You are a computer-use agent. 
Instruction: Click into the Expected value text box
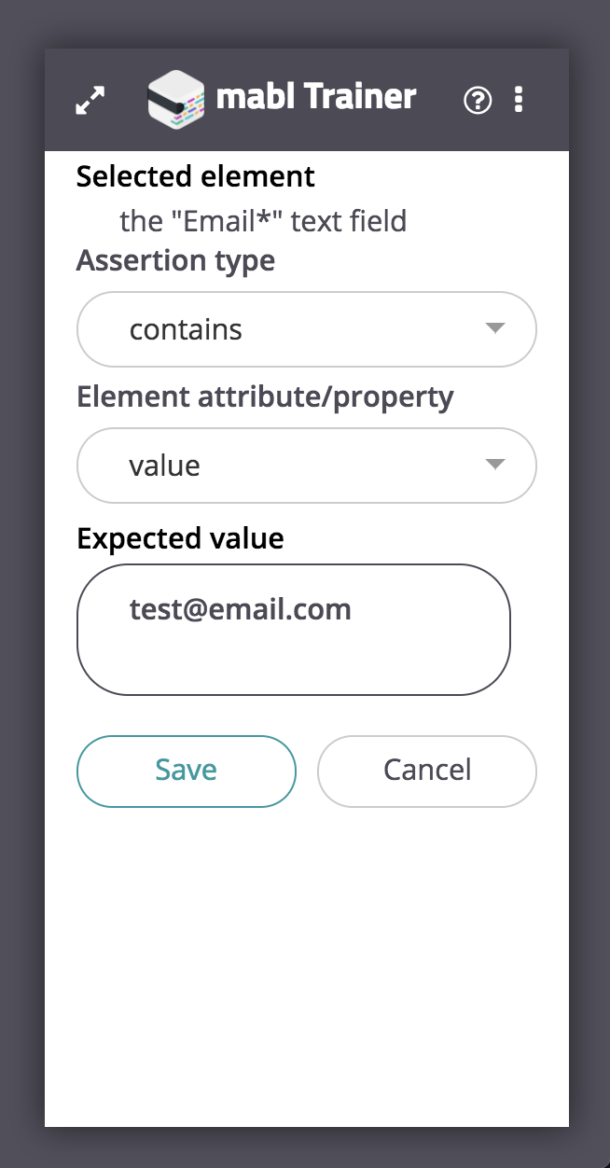[294, 653]
